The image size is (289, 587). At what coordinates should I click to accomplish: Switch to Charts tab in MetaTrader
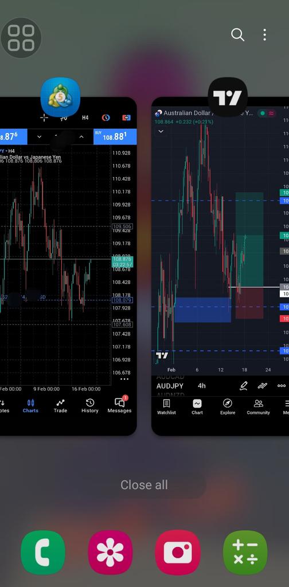pyautogui.click(x=30, y=406)
